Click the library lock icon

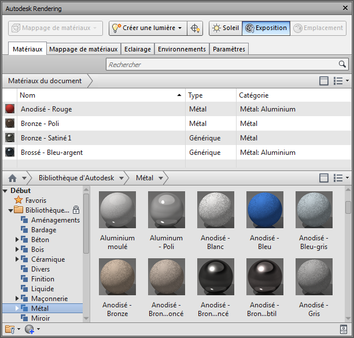pyautogui.click(x=76, y=210)
